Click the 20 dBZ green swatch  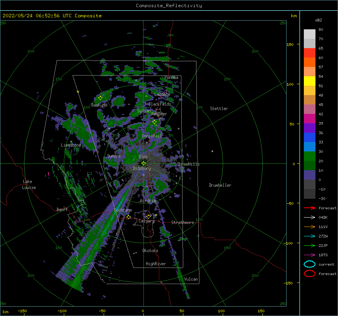click(309, 156)
